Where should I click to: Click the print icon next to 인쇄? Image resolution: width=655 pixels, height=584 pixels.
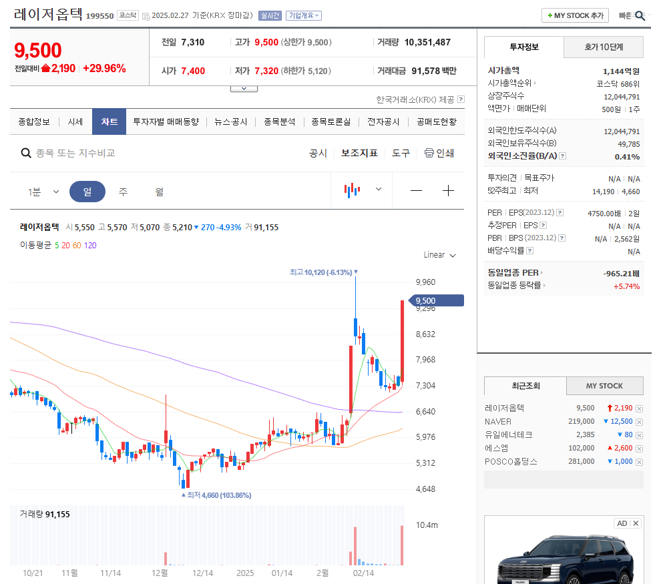(429, 153)
